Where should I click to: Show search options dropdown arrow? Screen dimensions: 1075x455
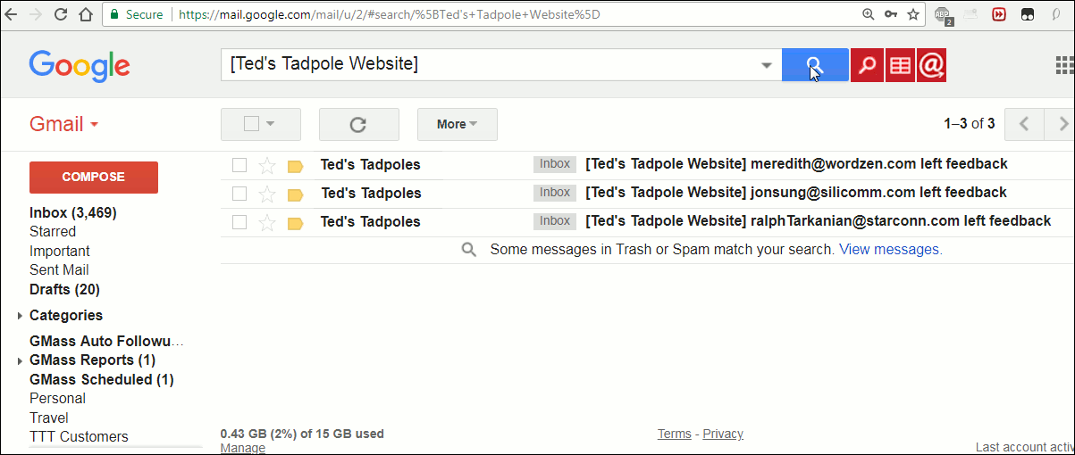point(766,65)
